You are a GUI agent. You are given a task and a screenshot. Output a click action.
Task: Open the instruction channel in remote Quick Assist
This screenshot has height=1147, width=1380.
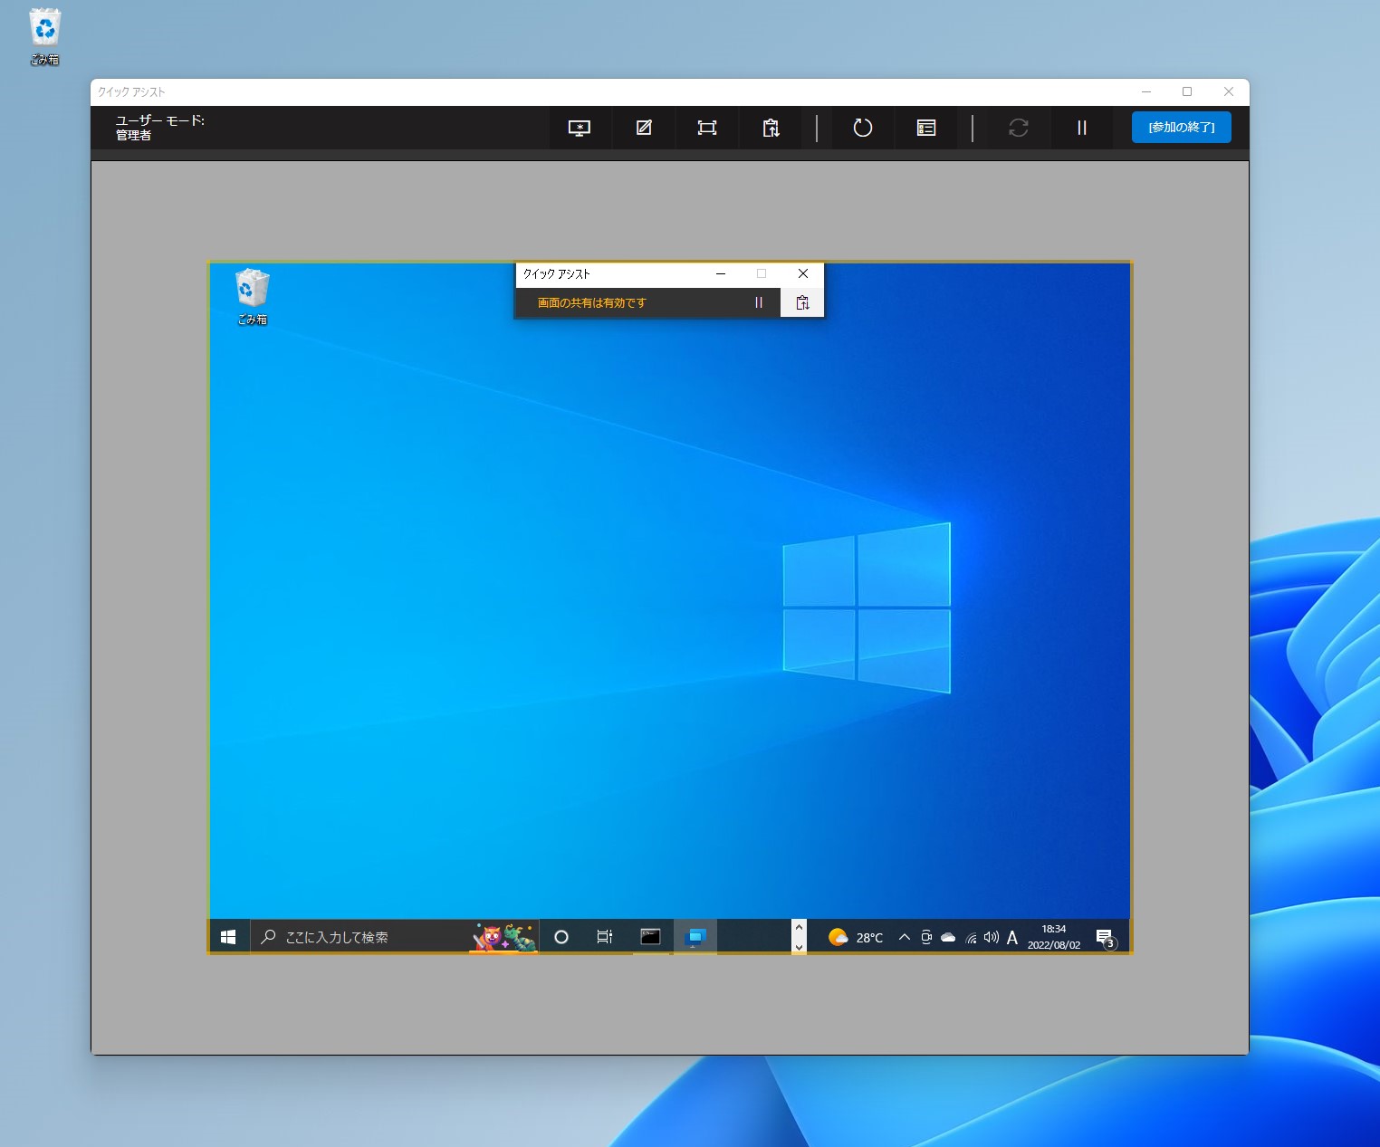[x=802, y=303]
